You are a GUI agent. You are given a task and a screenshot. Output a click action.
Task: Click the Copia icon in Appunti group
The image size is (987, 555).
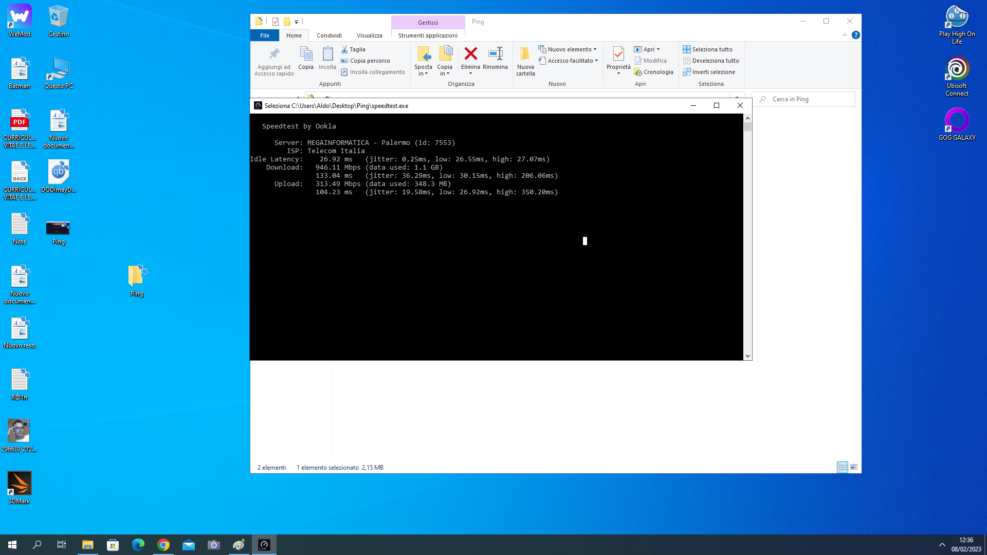point(306,54)
